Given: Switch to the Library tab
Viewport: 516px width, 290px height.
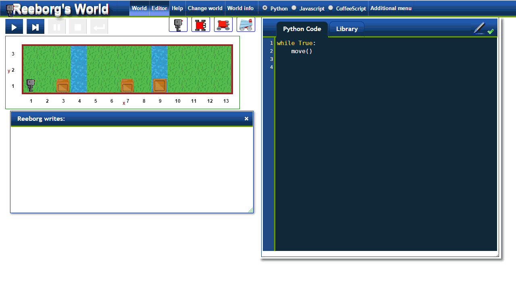Looking at the screenshot, I should 347,29.
